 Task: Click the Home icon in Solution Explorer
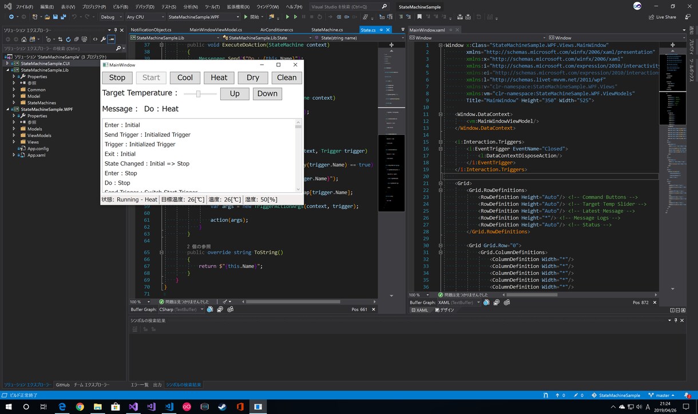pyautogui.click(x=24, y=39)
